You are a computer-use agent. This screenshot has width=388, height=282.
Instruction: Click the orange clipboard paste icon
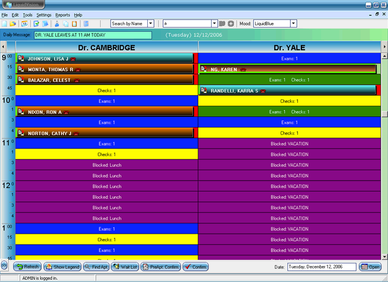click(x=74, y=24)
